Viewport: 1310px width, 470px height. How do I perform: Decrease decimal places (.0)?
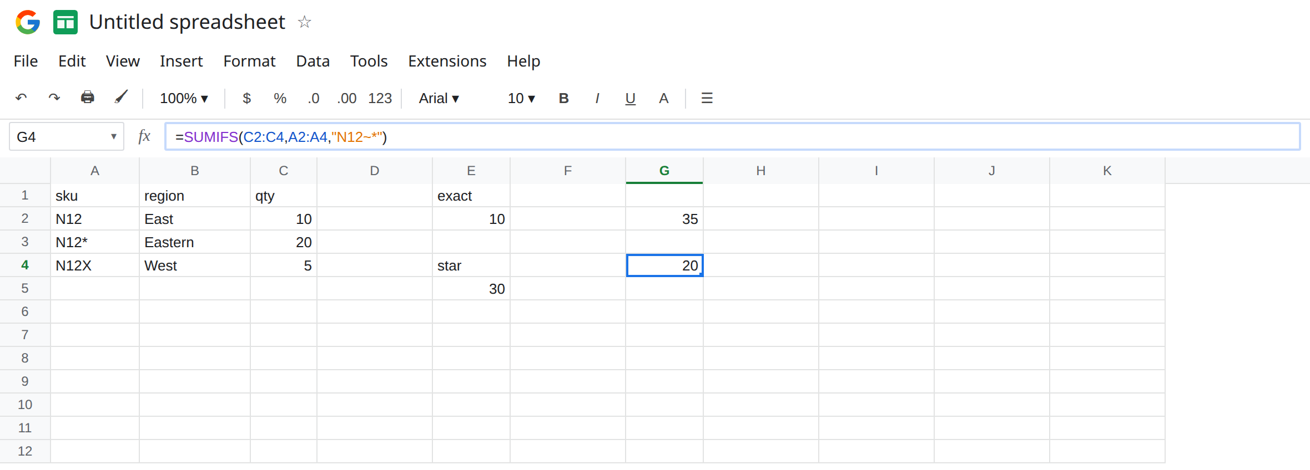point(314,98)
